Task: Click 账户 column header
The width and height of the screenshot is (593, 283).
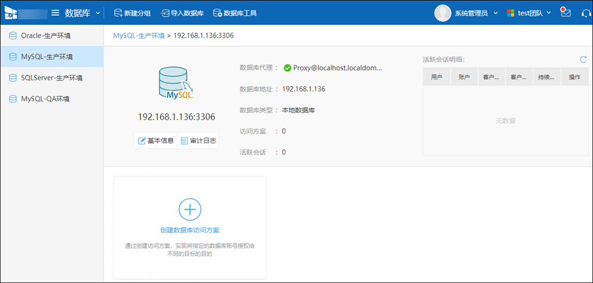Action: pyautogui.click(x=464, y=77)
